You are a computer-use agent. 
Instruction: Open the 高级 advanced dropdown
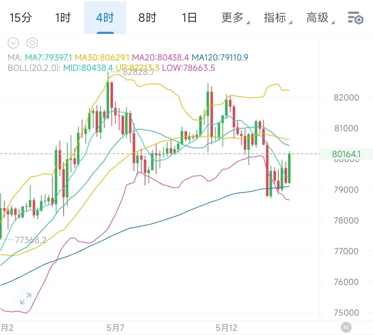[320, 18]
